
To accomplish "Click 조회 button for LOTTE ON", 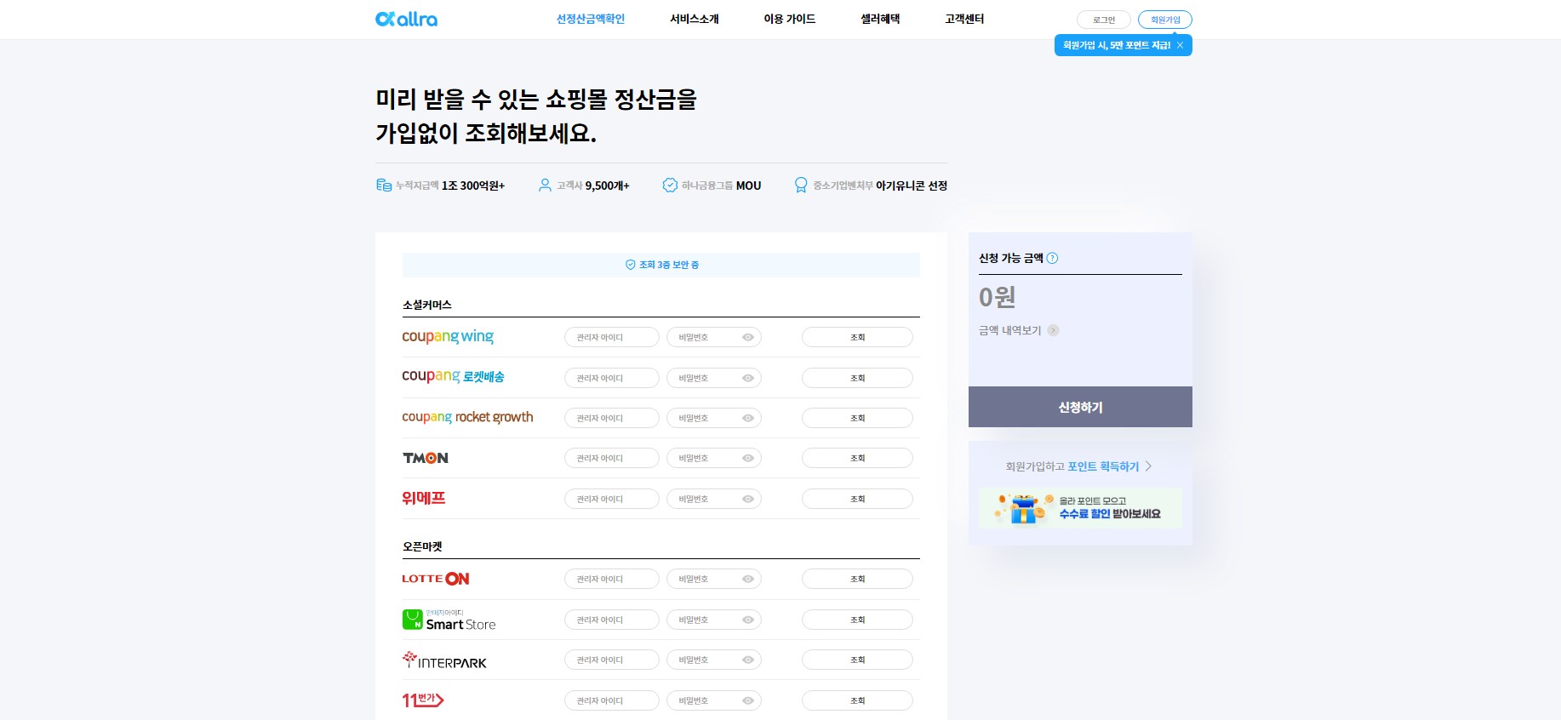I will [x=857, y=579].
